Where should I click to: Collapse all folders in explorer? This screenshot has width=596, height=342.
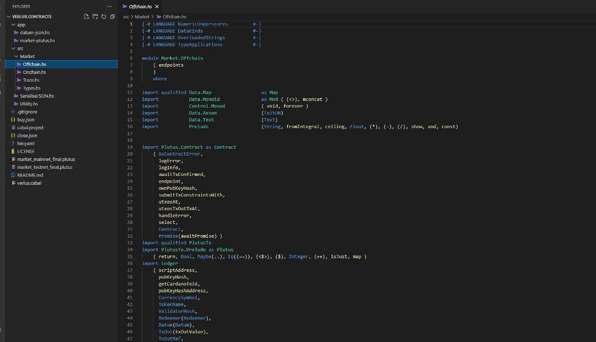[x=112, y=17]
